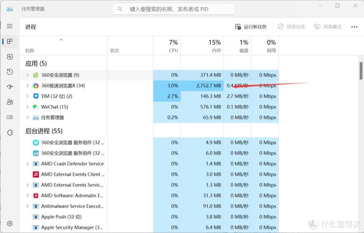Open the Performance page icon in sidebar
The image size is (364, 233).
10,57
